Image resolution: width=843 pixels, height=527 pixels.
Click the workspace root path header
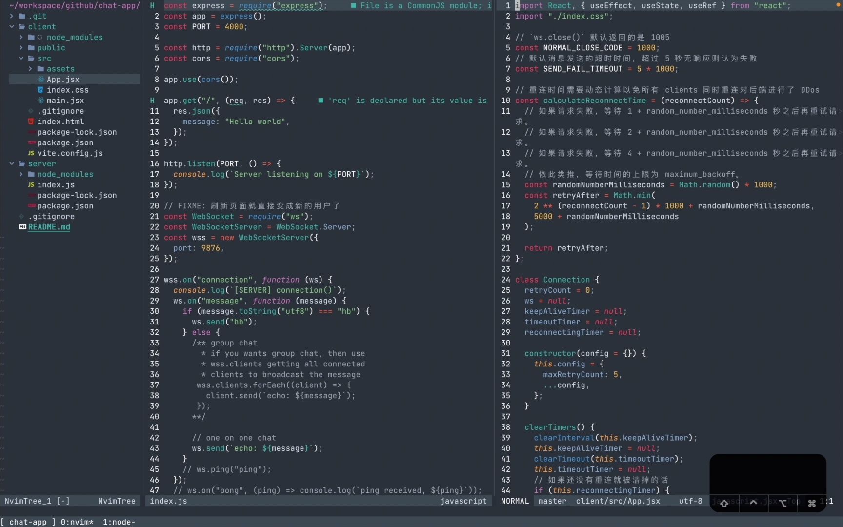[x=74, y=6]
